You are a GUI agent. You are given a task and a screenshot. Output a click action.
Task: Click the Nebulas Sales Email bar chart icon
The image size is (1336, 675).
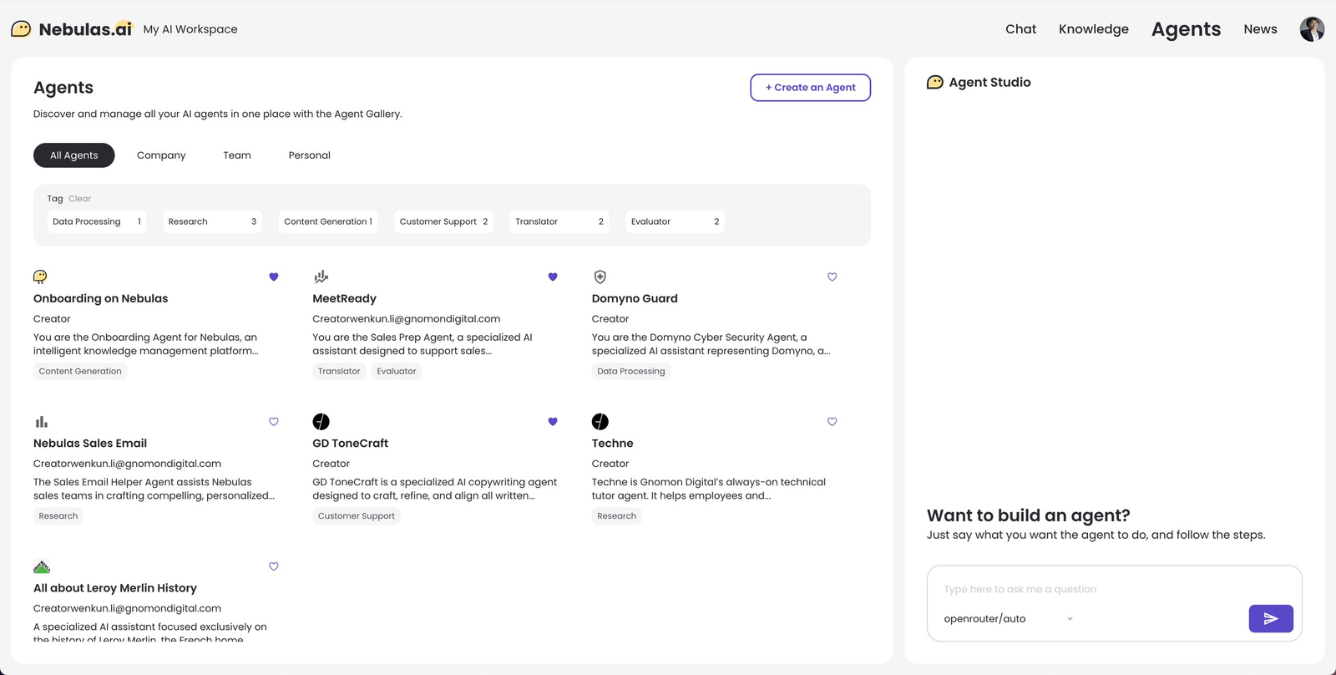click(41, 422)
